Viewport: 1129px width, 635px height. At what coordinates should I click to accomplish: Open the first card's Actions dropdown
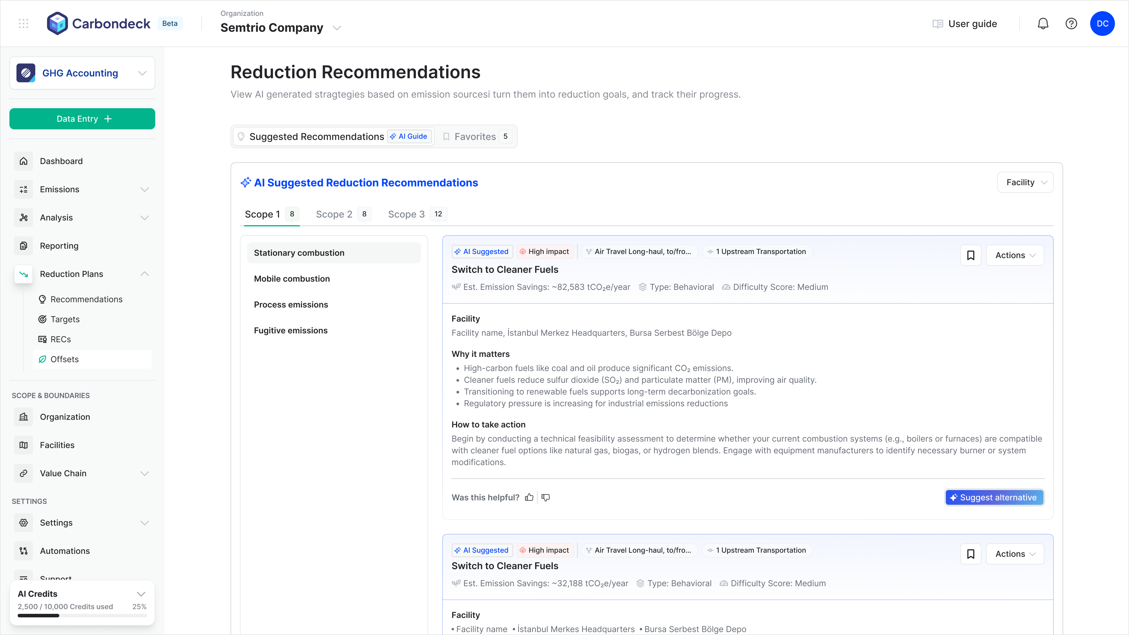pos(1015,255)
